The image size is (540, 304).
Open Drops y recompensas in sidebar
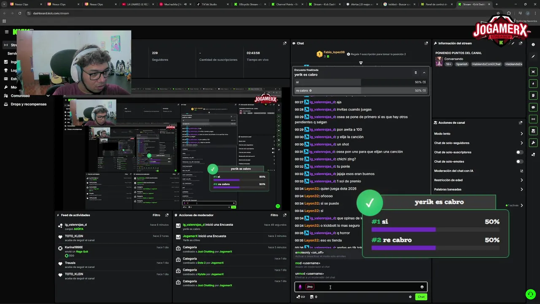[x=29, y=104]
